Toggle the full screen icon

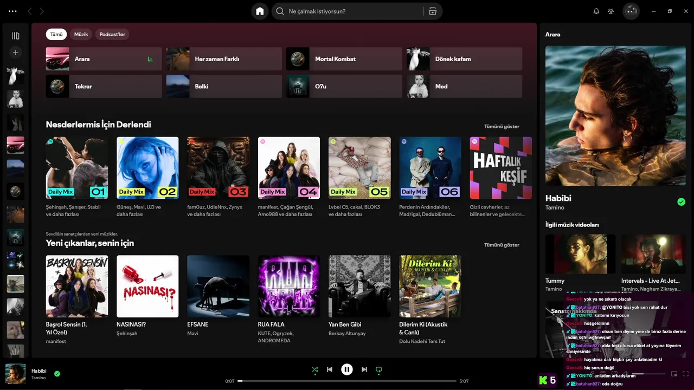point(686,374)
